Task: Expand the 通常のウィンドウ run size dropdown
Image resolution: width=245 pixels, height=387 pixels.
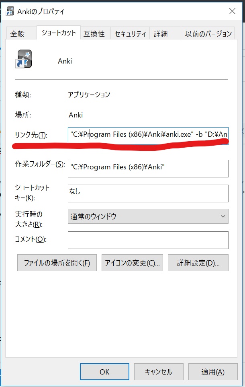Action: click(148, 216)
